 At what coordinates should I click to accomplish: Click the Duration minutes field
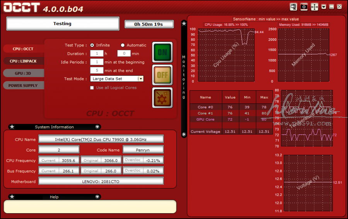(124, 53)
